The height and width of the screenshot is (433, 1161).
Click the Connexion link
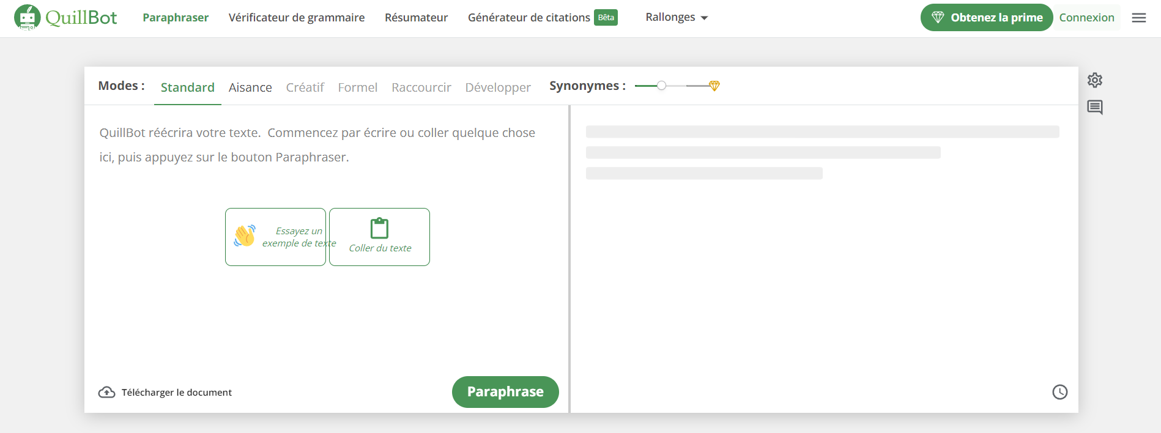coord(1087,18)
